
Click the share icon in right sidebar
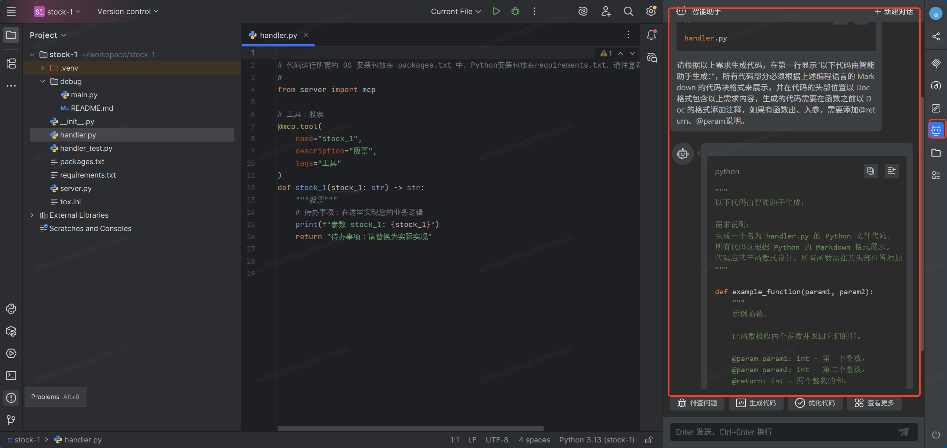click(936, 36)
